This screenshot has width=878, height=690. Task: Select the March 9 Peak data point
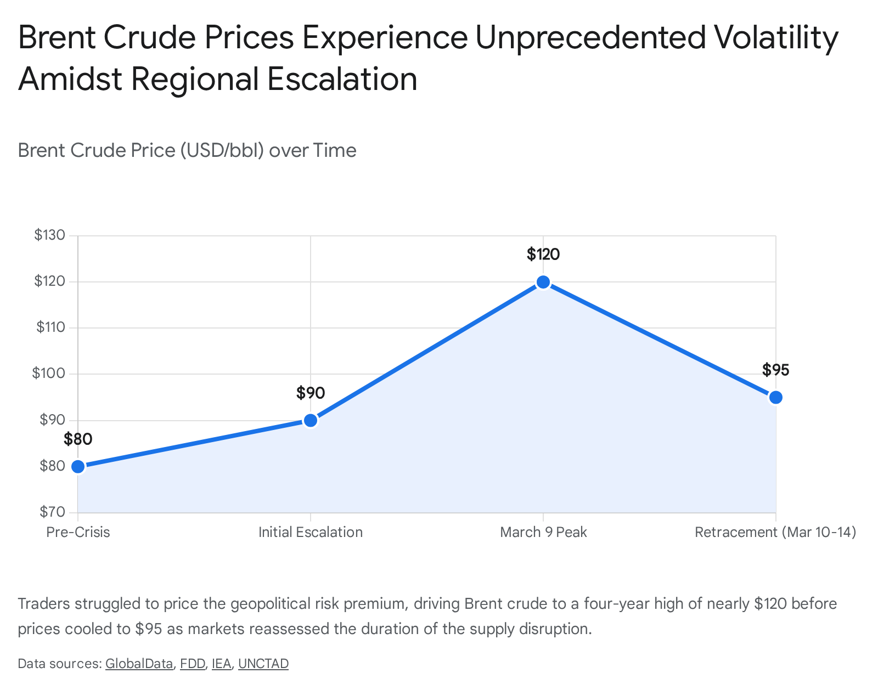pos(543,282)
